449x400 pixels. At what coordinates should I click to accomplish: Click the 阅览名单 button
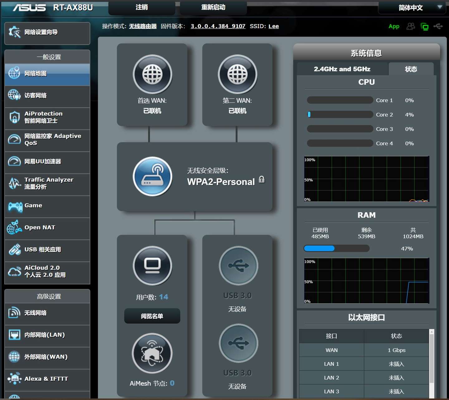(x=152, y=316)
